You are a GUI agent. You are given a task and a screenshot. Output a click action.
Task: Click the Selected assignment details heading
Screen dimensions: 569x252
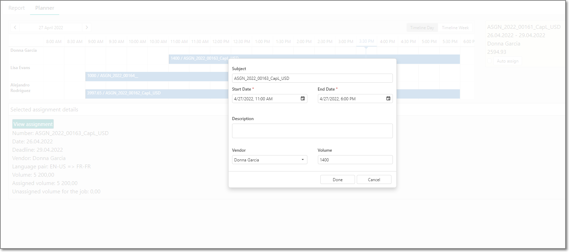click(x=44, y=110)
